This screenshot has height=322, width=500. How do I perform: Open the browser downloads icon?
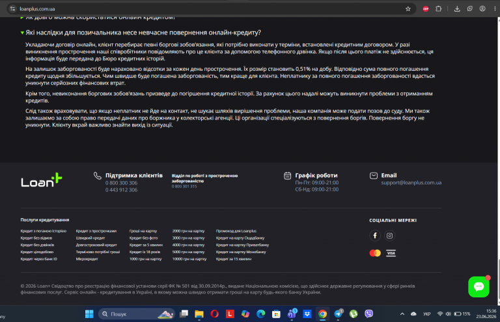[457, 9]
